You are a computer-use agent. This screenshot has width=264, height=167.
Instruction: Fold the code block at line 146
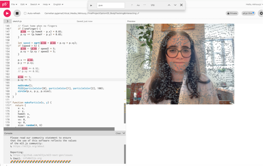point(10,28)
